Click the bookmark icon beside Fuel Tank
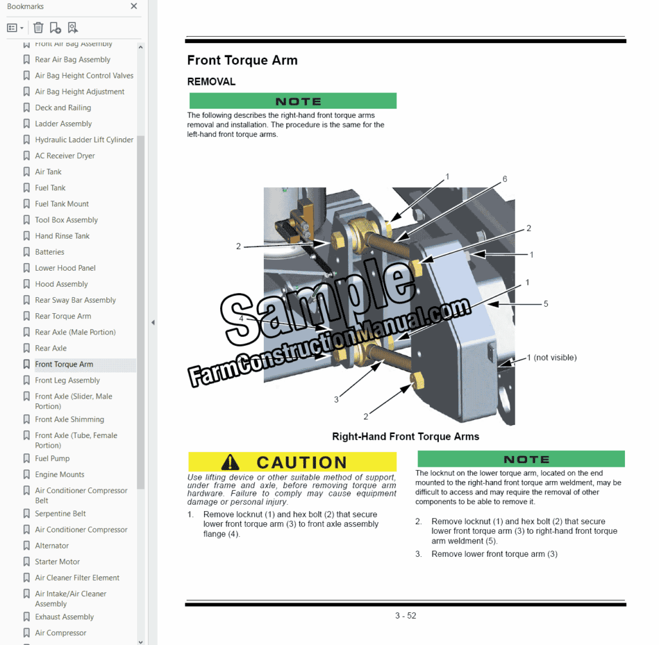The height and width of the screenshot is (645, 659). (x=26, y=188)
